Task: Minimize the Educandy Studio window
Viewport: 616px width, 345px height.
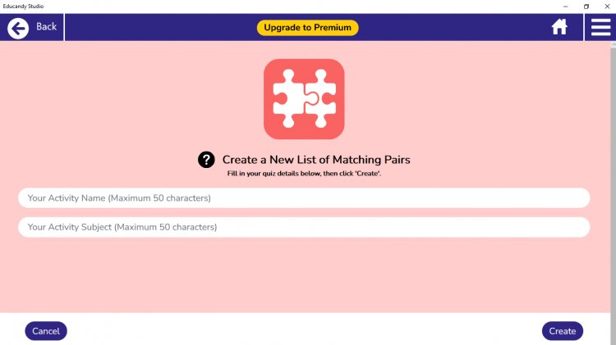Action: tap(564, 6)
